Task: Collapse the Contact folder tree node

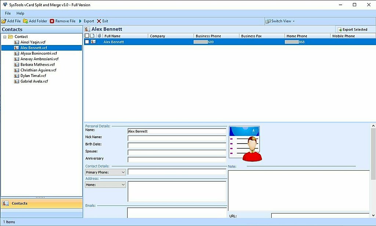Action: [x=4, y=37]
